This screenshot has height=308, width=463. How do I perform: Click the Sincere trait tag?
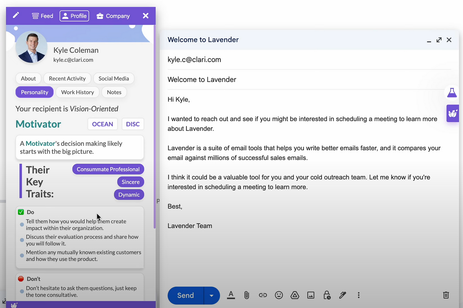pyautogui.click(x=131, y=182)
